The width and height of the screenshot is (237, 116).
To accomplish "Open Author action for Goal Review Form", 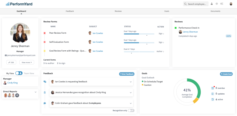I will click(160, 51).
